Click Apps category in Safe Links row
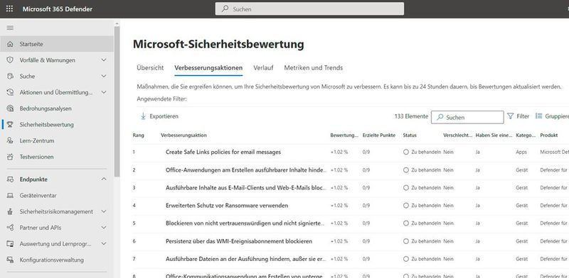The width and height of the screenshot is (569, 278). pyautogui.click(x=521, y=152)
